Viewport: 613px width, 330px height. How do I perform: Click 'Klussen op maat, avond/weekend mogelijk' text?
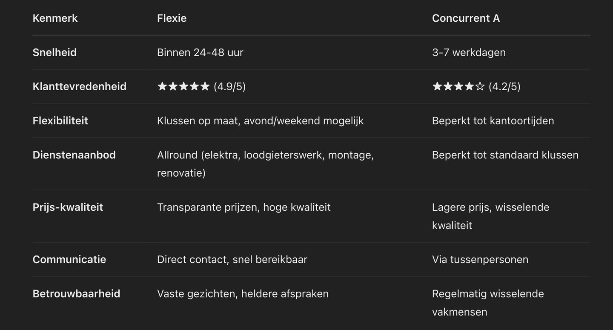(261, 121)
